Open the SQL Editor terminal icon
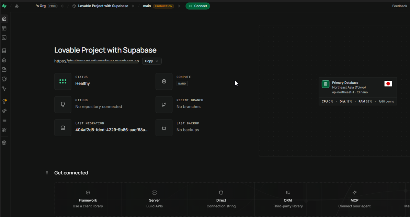Viewport: 410px width, 217px height. [x=4, y=38]
